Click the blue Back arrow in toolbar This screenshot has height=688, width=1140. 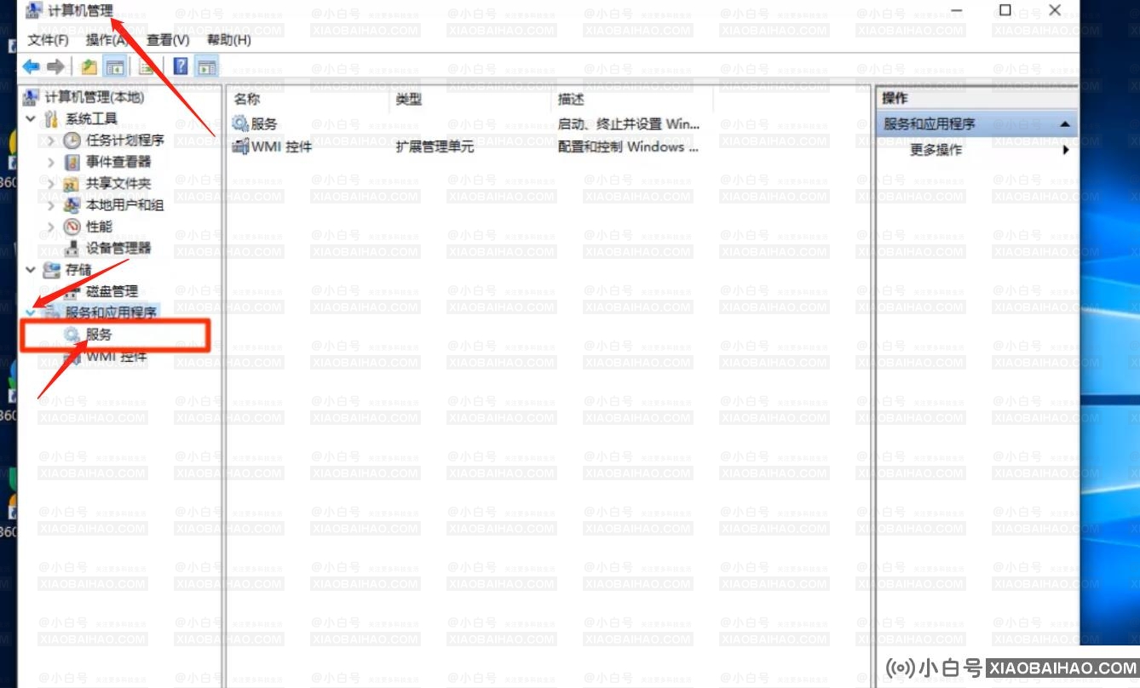pos(31,66)
